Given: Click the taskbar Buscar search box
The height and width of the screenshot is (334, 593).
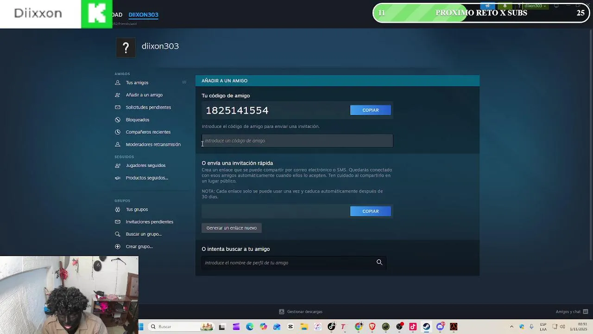Looking at the screenshot, I should pyautogui.click(x=182, y=327).
